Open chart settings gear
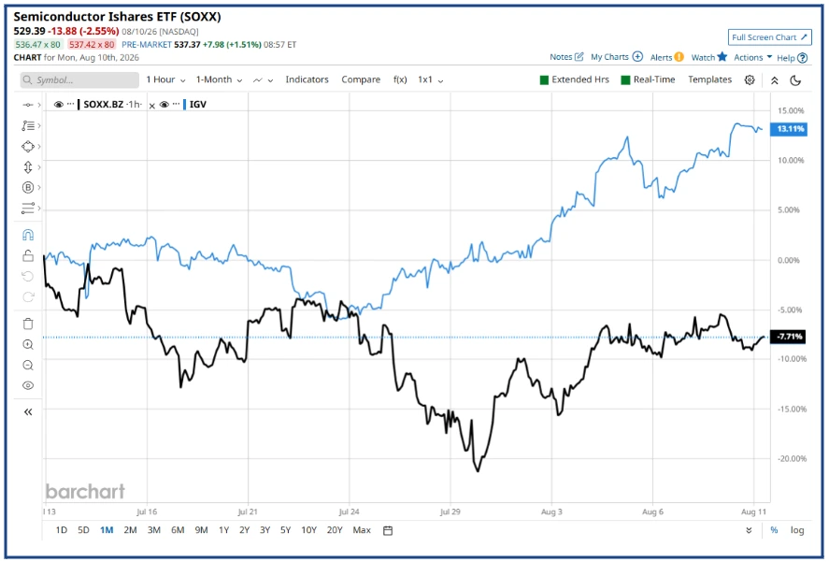This screenshot has height=562, width=829. click(x=750, y=79)
